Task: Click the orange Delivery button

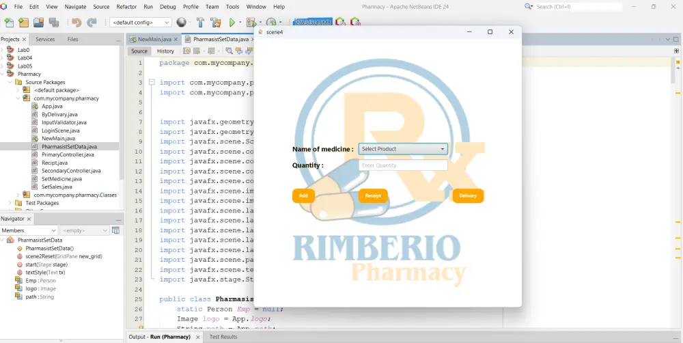Action: click(468, 195)
